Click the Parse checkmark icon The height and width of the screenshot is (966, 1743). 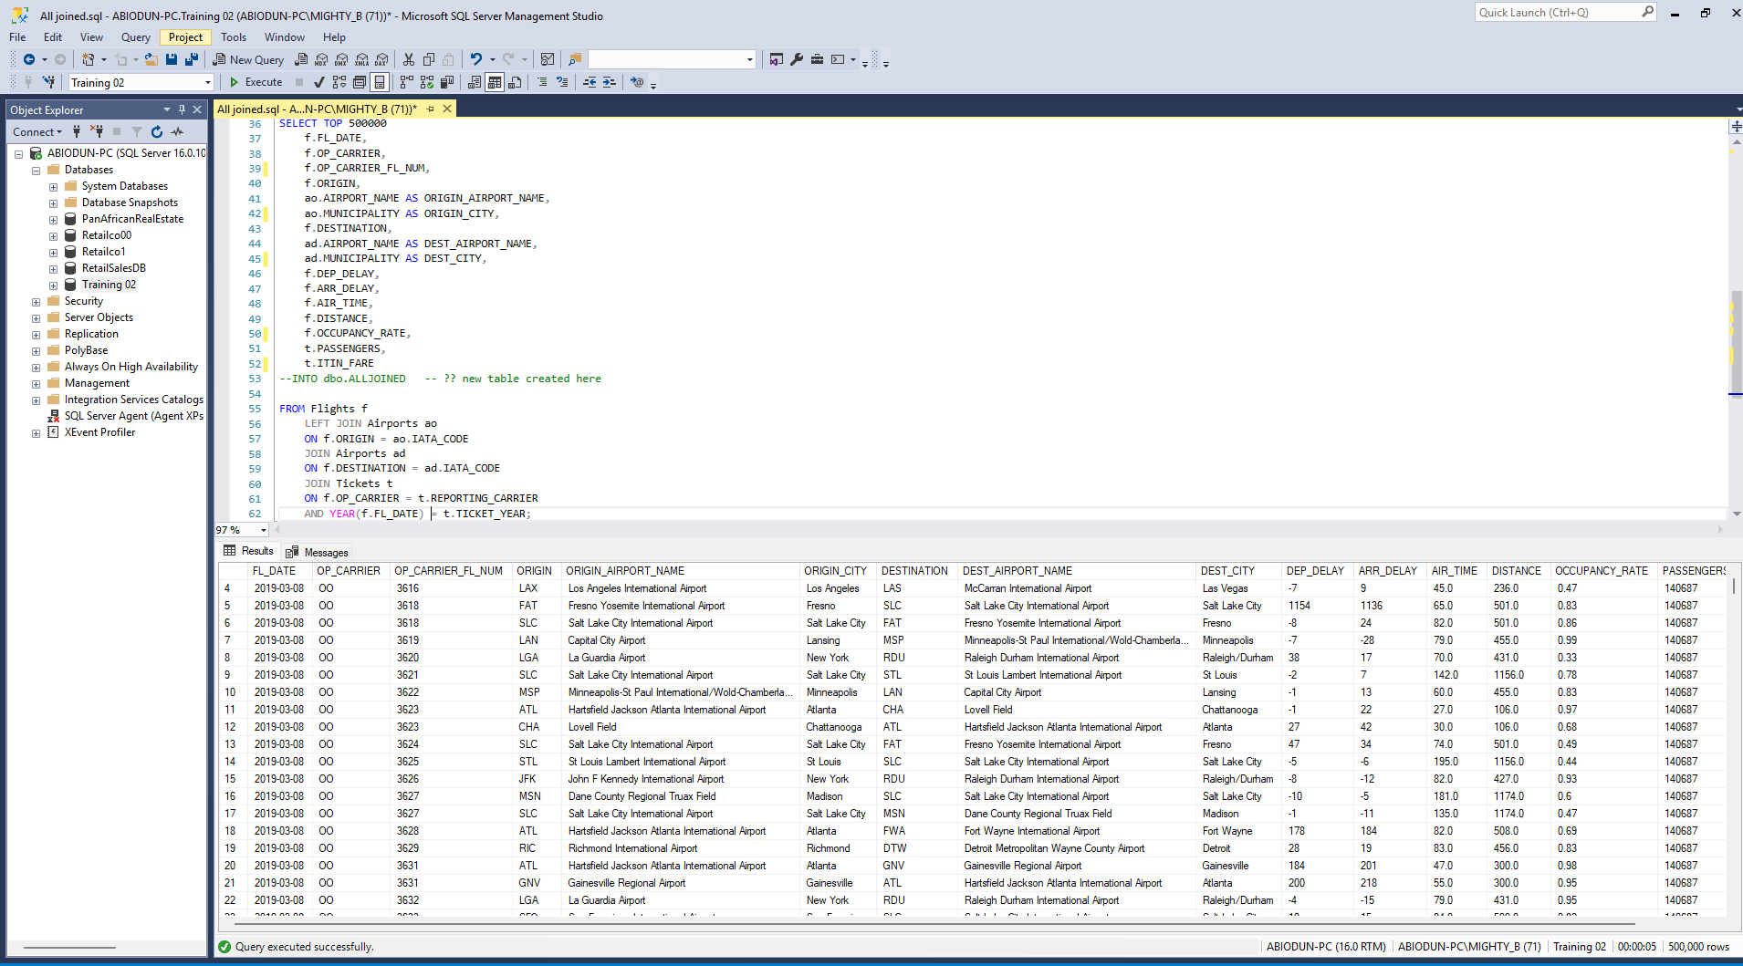[318, 82]
